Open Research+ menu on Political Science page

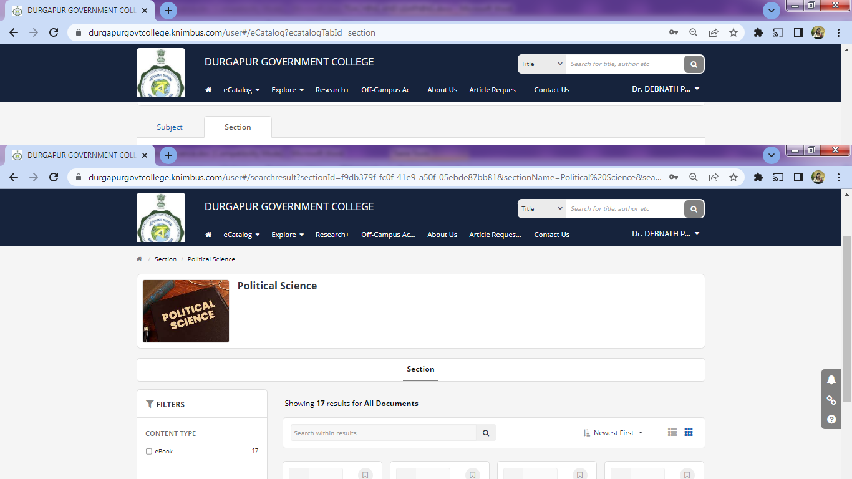332,235
